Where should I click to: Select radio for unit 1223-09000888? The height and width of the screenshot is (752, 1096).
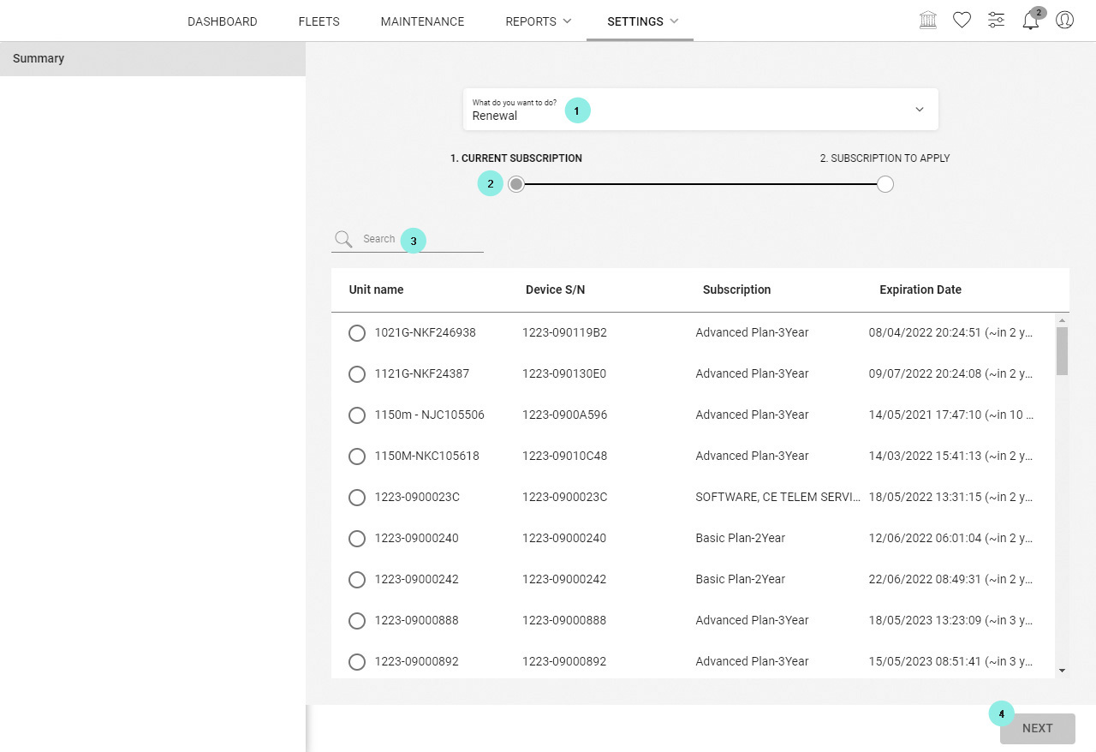point(357,621)
